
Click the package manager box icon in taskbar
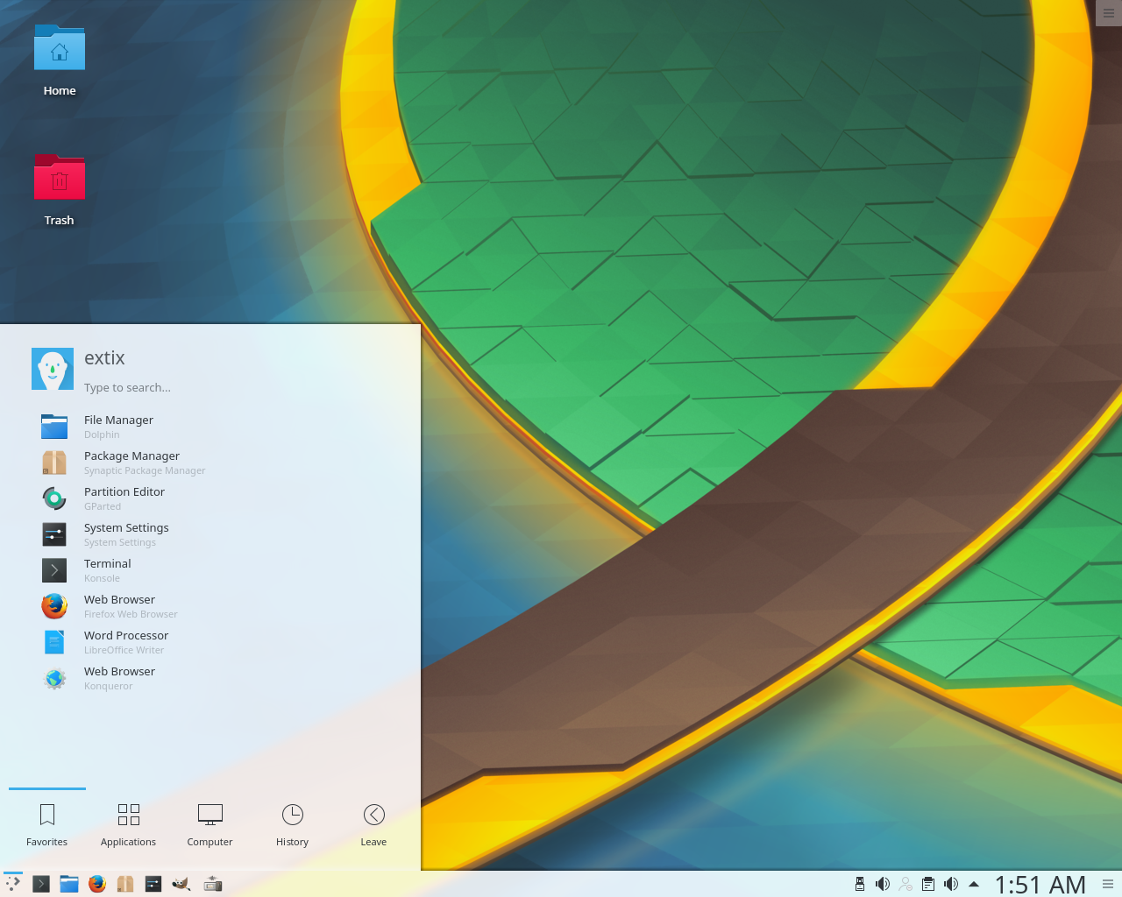(125, 884)
